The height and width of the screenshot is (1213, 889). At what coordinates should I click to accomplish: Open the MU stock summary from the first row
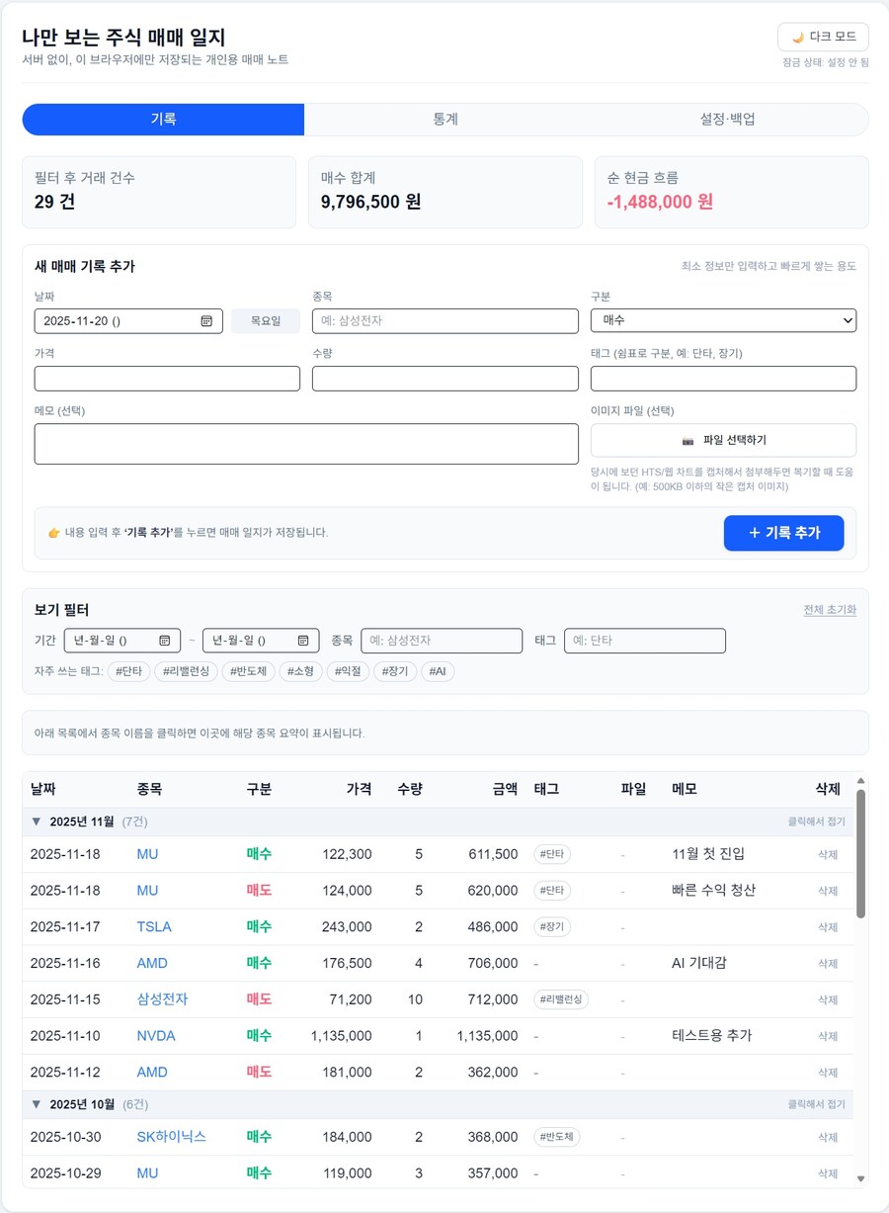(x=145, y=854)
